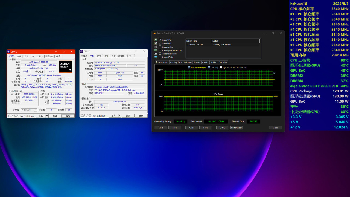Viewport: 350px width, 197px height.
Task: Click the icon next to Stress FPU
Action: tap(156, 43)
